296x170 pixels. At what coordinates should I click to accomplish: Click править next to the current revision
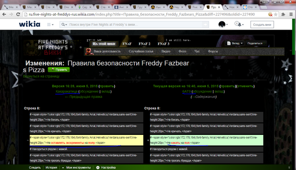[x=228, y=86]
